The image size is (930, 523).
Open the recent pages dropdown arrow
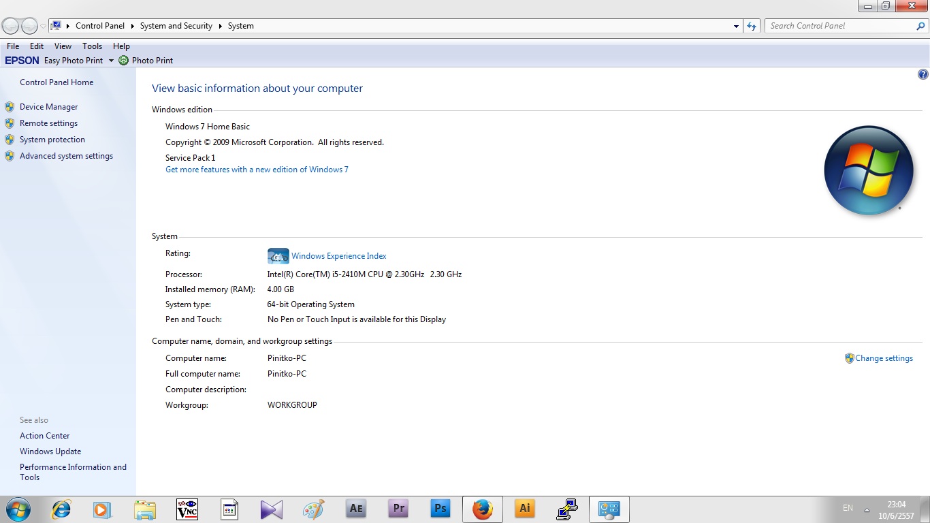pyautogui.click(x=43, y=27)
